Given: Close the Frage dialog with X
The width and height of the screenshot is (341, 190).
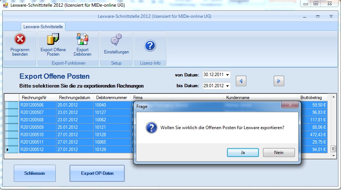Looking at the screenshot, I should [x=290, y=105].
